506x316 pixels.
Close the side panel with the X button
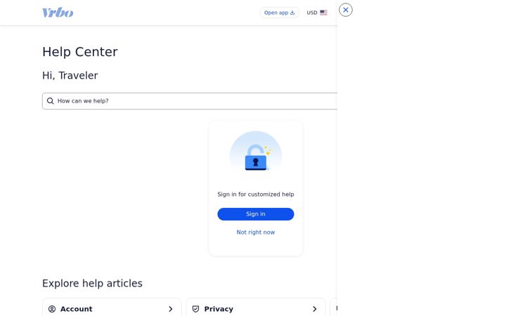click(x=346, y=10)
